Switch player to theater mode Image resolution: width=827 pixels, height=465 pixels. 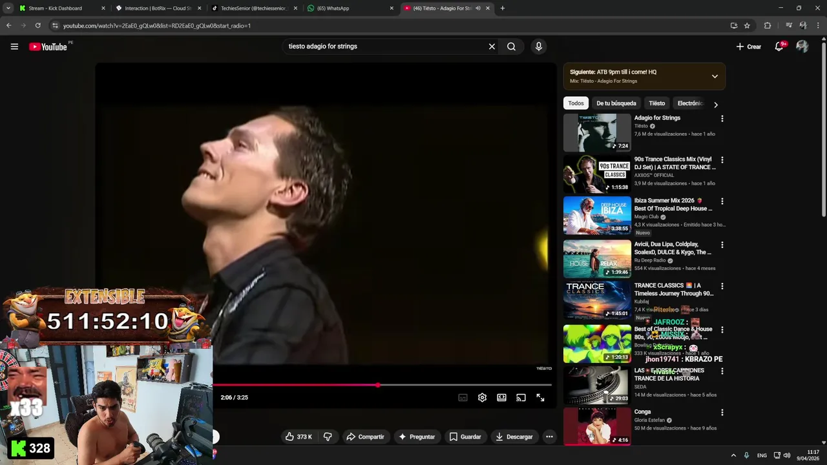point(501,398)
